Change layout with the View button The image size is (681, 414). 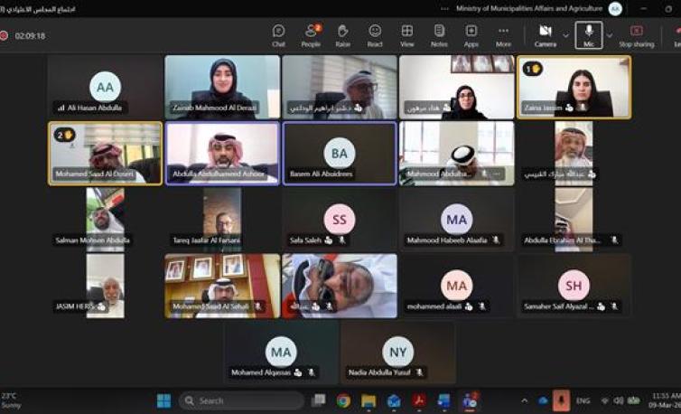click(407, 35)
